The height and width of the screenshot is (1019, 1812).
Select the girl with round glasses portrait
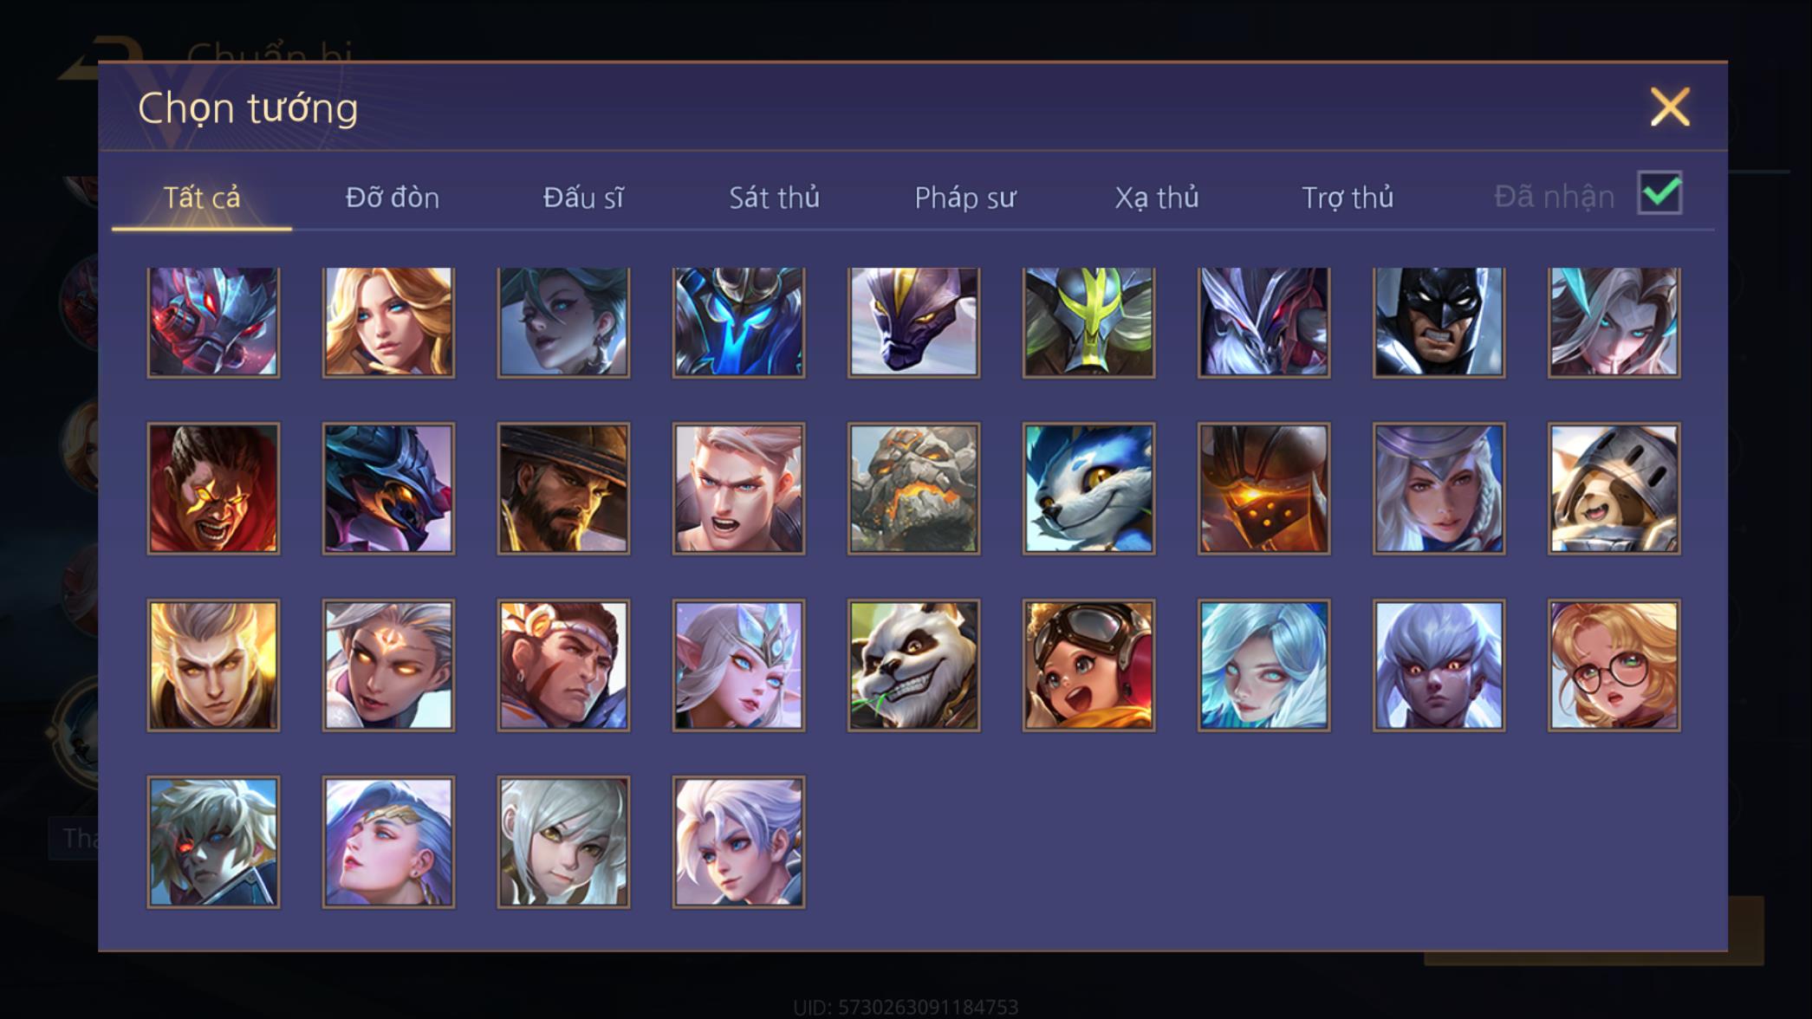pyautogui.click(x=1614, y=665)
